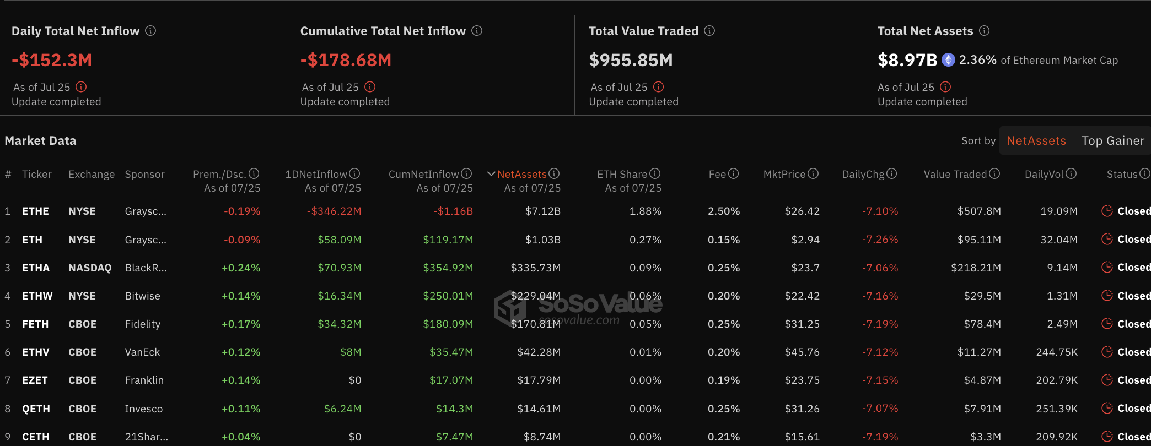Sort by the Prem./Dsc. column header
Screen dimensions: 1151x446
click(220, 174)
